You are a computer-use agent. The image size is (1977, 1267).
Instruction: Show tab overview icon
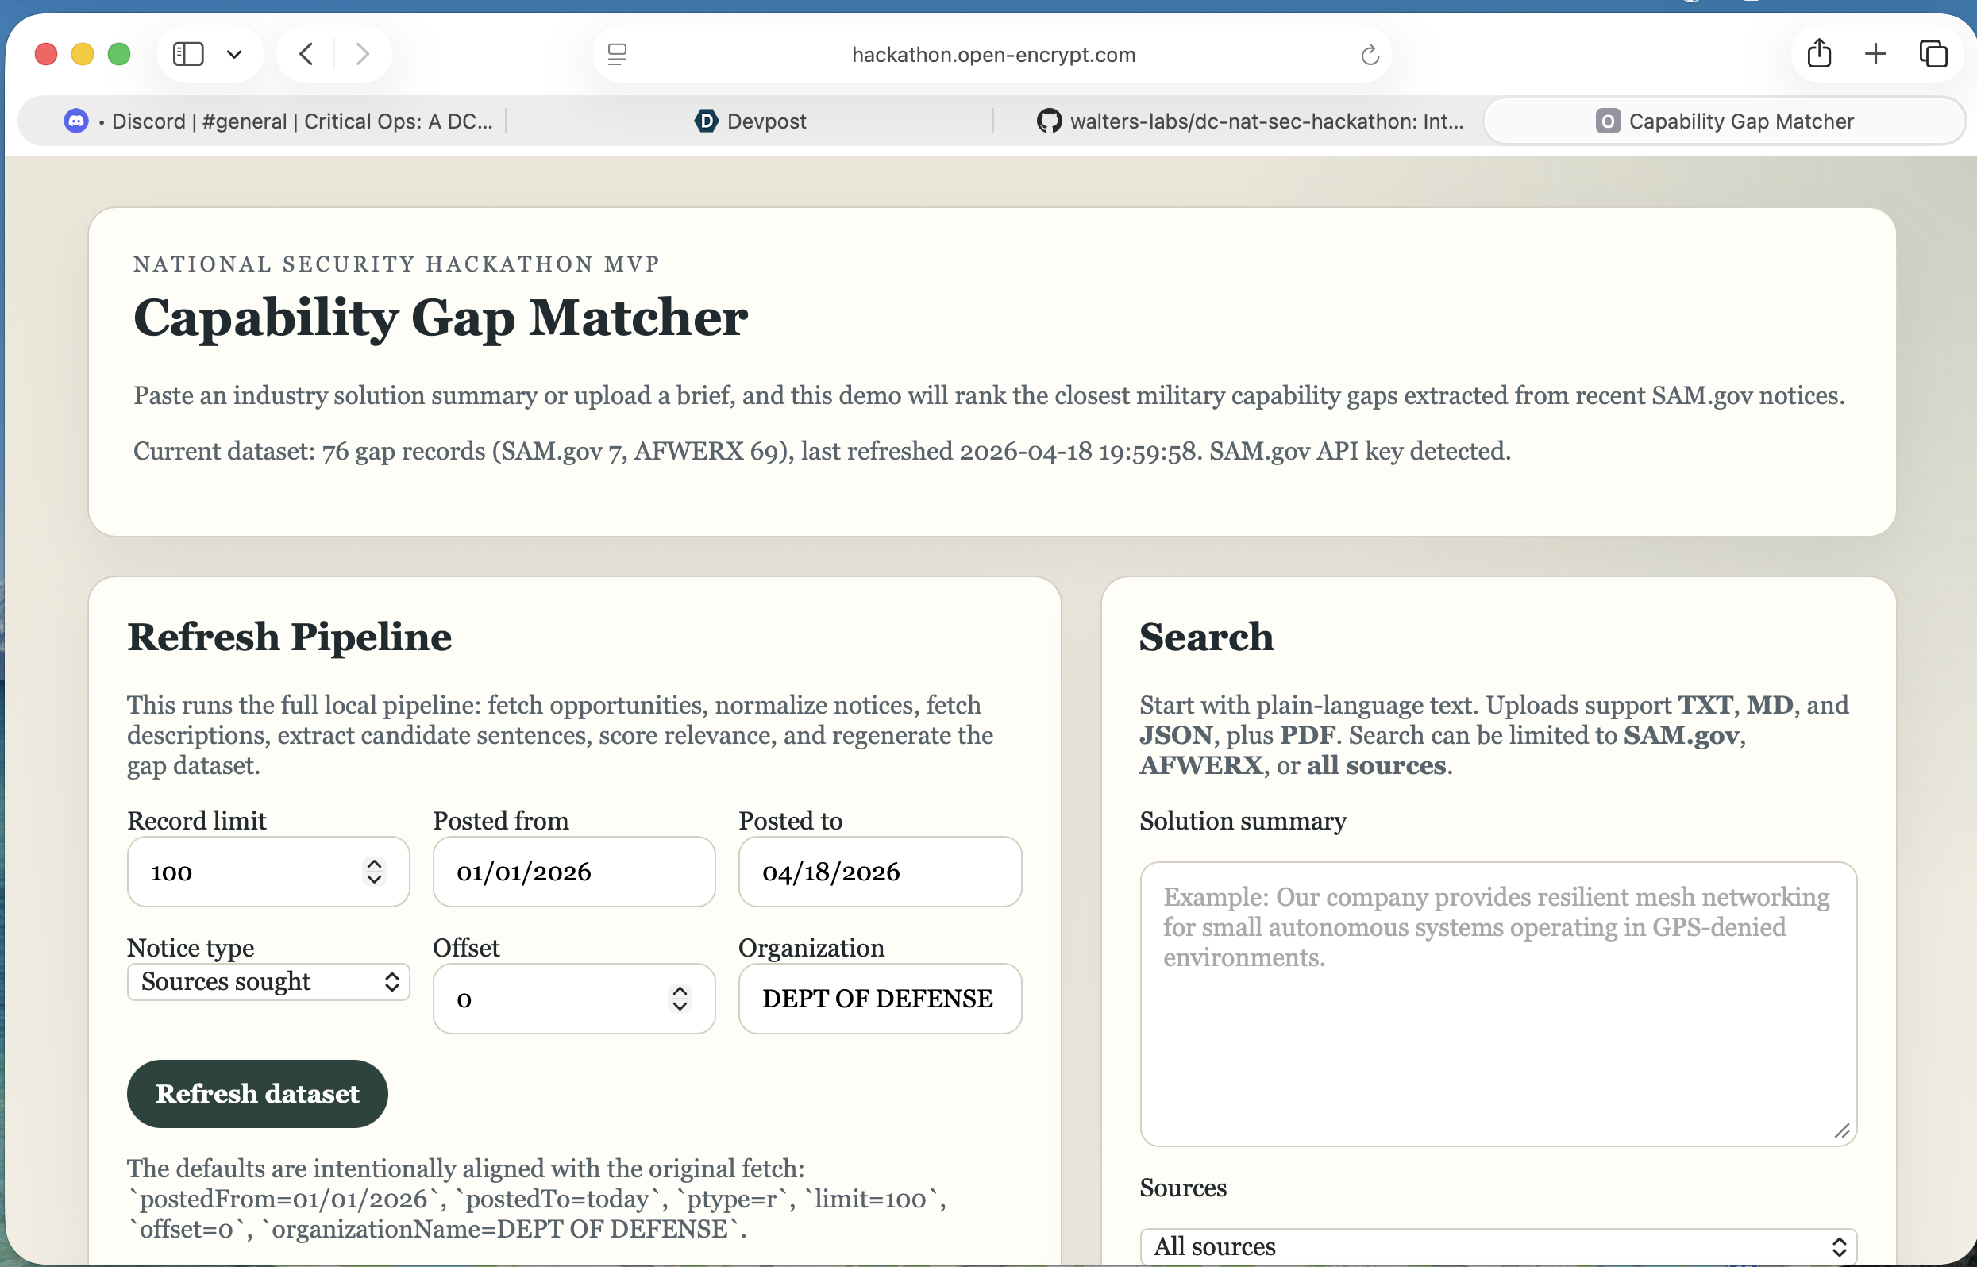(1933, 54)
